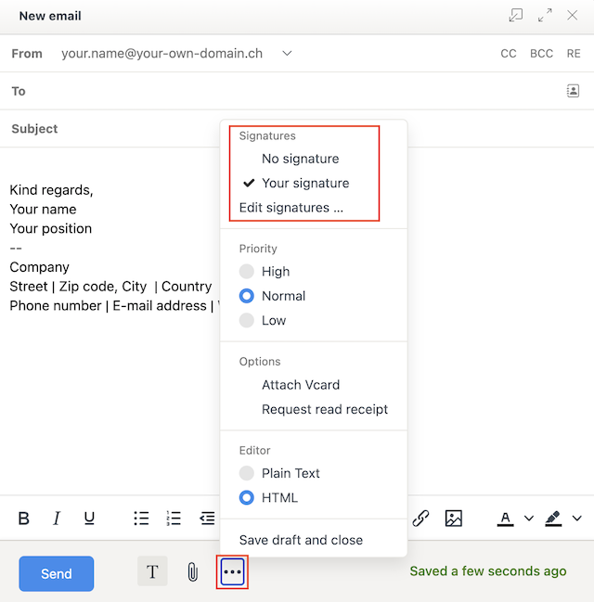Click the 'Saved a few seconds ago' status
The width and height of the screenshot is (594, 602).
488,571
